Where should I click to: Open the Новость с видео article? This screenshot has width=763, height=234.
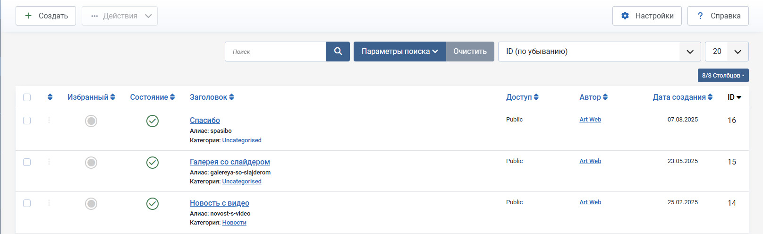click(x=220, y=203)
